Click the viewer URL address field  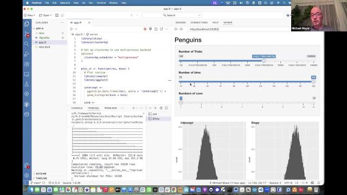pyautogui.click(x=239, y=29)
